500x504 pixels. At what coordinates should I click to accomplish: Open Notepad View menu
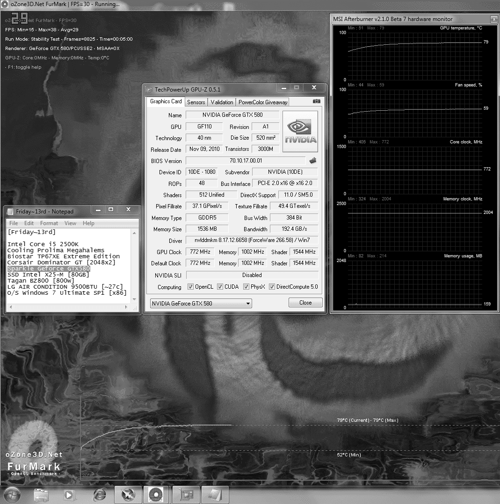[x=70, y=223]
